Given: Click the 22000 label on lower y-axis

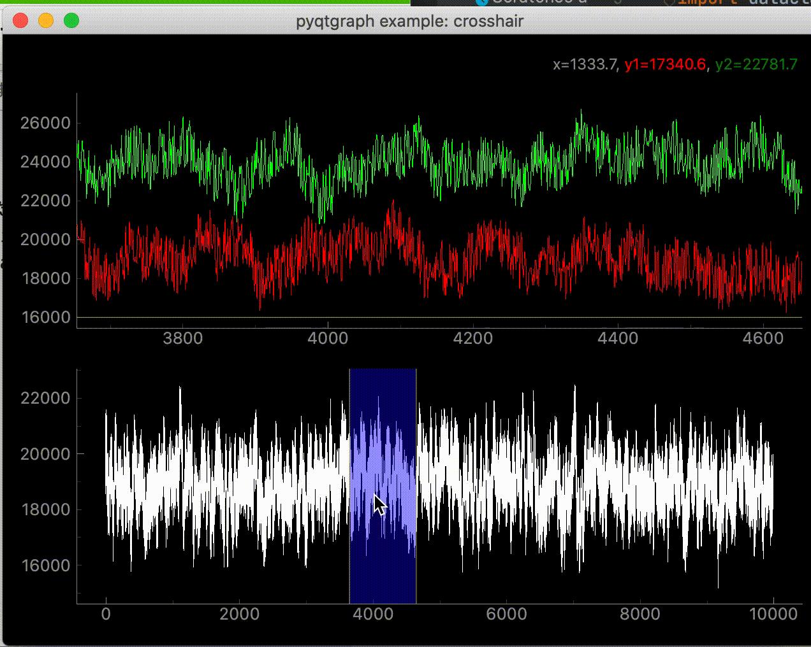Looking at the screenshot, I should 45,399.
